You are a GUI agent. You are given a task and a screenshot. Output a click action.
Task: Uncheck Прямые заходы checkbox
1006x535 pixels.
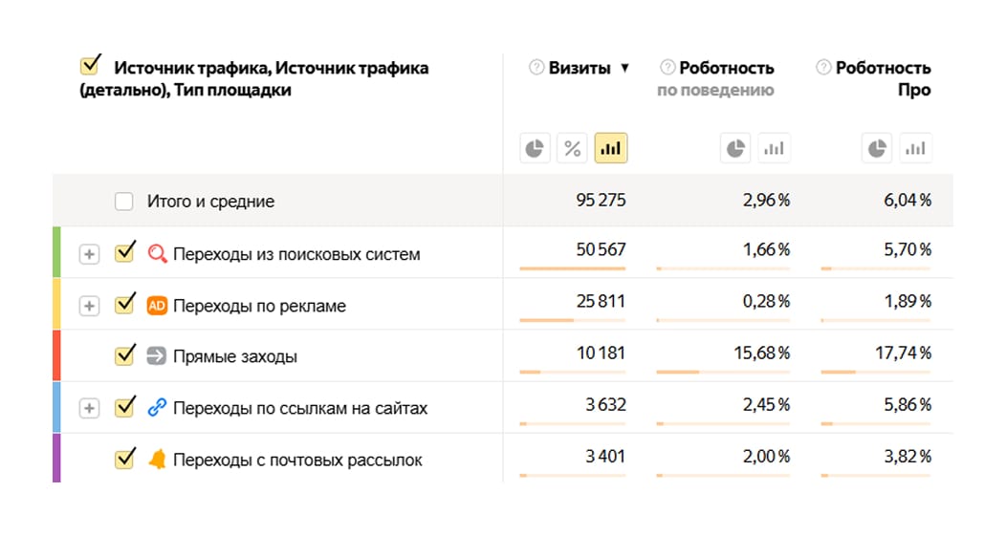pos(124,355)
